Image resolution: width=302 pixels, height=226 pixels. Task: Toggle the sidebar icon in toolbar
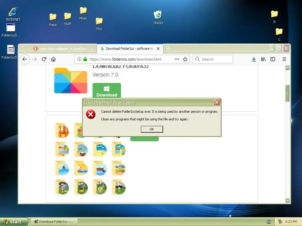coord(273,59)
